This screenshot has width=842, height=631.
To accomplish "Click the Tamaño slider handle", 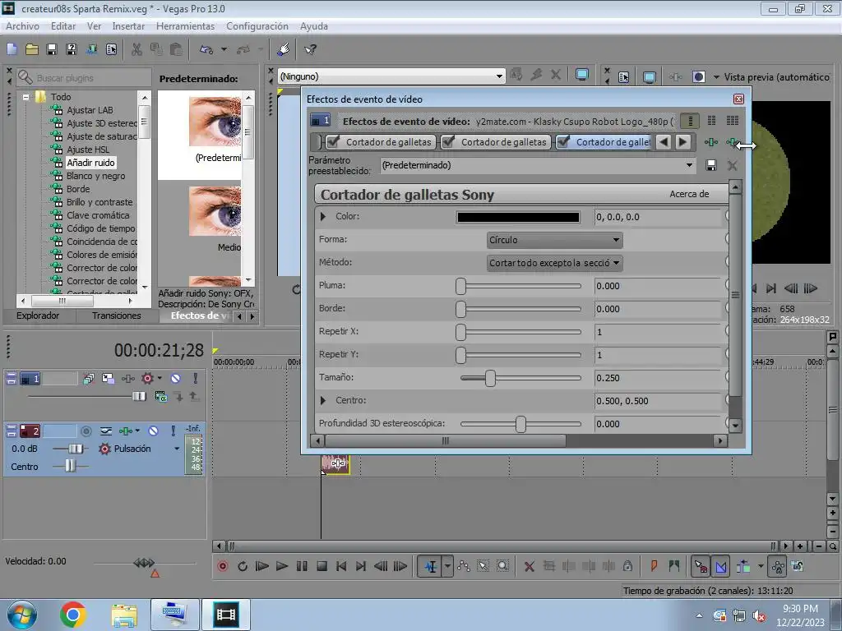I will 490,378.
